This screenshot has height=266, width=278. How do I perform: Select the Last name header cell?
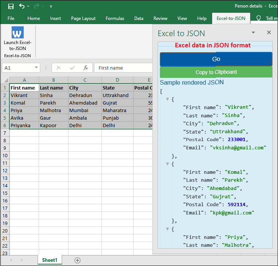pyautogui.click(x=53, y=88)
